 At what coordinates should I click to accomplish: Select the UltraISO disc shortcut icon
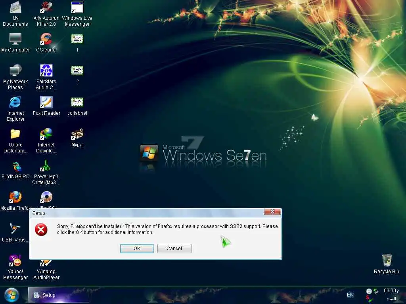click(x=46, y=197)
